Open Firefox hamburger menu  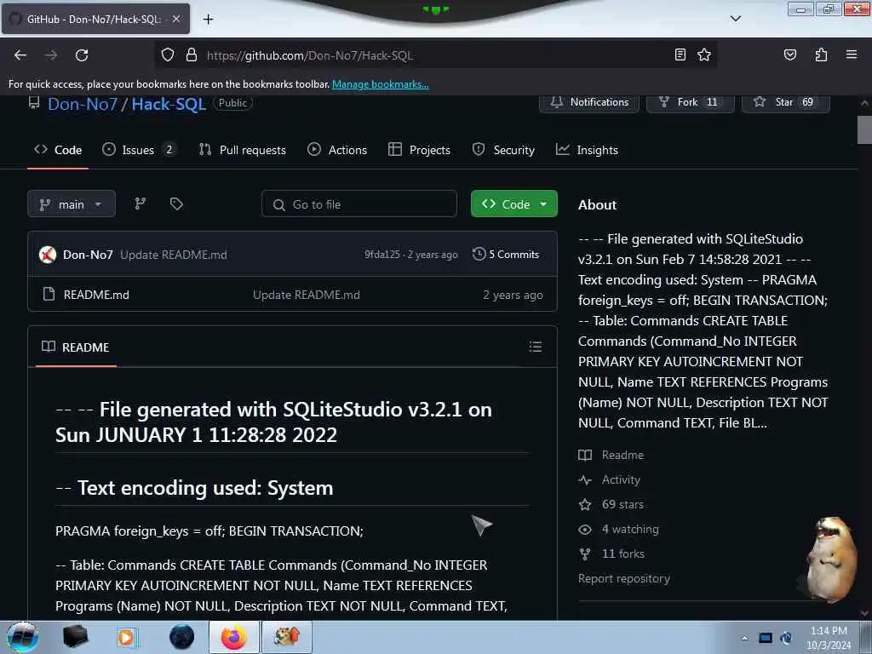point(852,54)
